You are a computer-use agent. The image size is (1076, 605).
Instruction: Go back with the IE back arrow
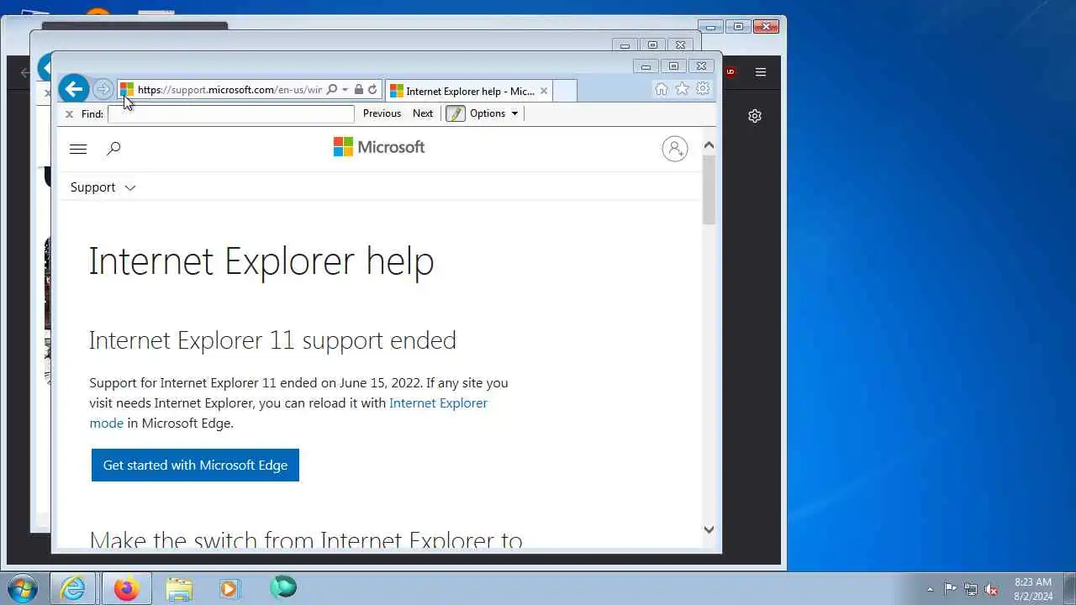[74, 89]
